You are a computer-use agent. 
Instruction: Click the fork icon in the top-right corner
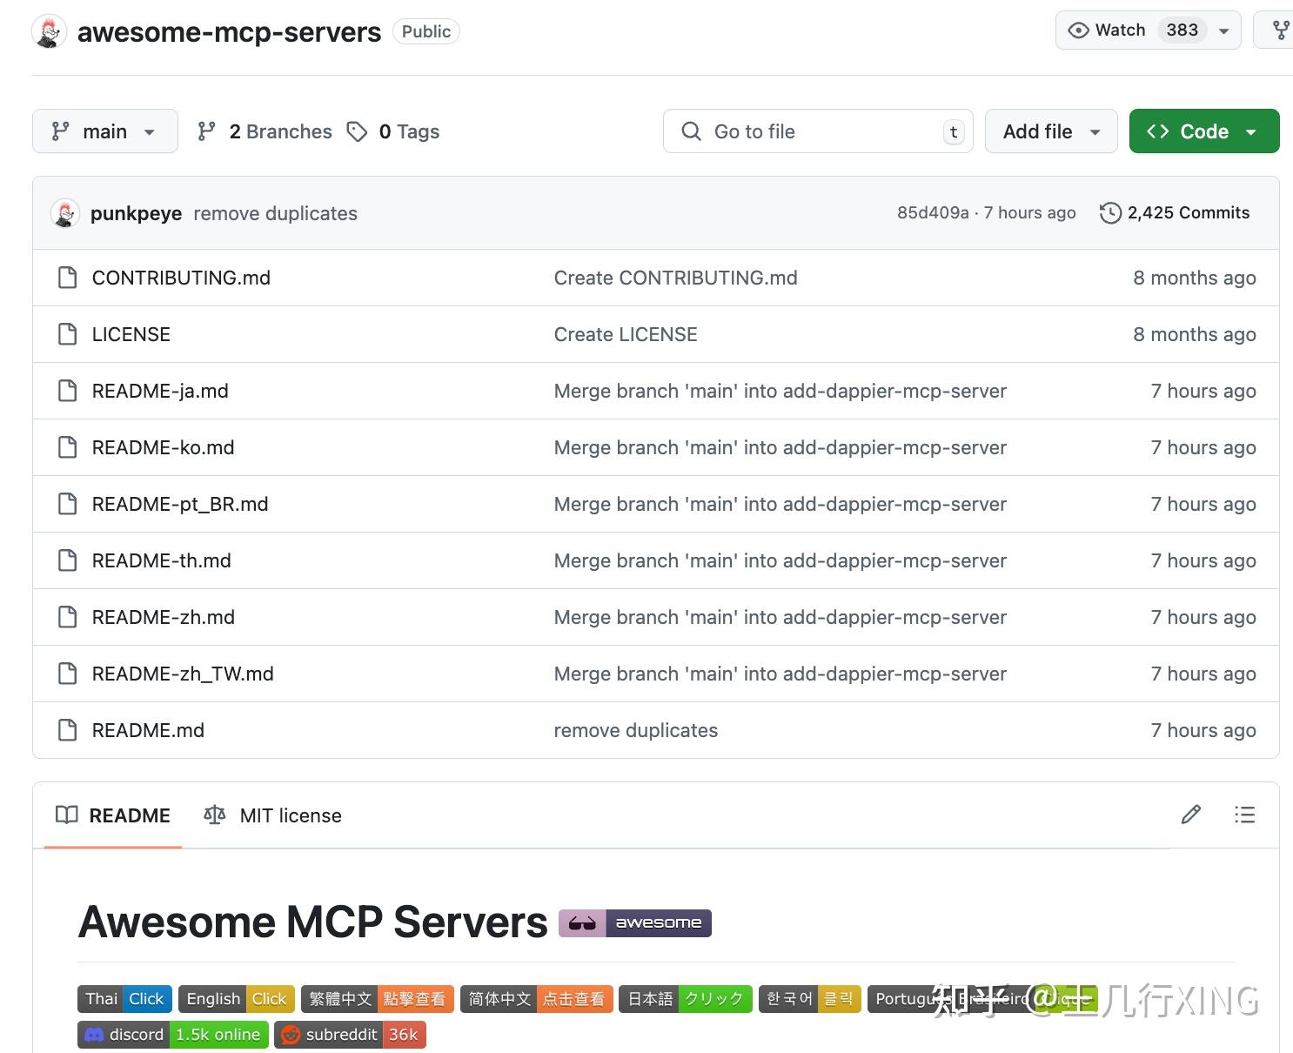(x=1281, y=30)
